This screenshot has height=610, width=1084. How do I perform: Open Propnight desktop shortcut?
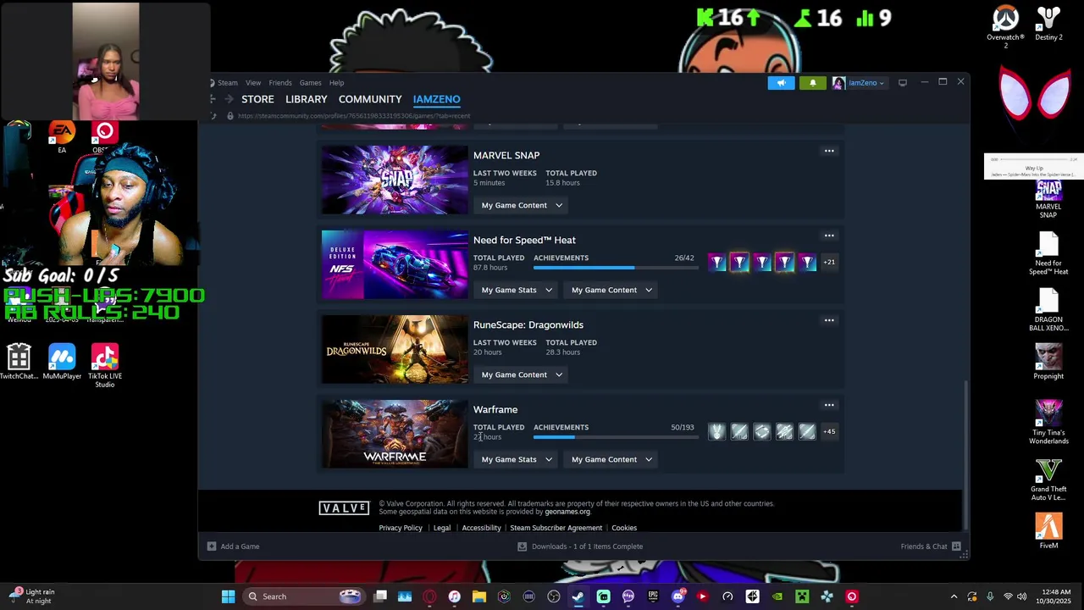(x=1048, y=362)
